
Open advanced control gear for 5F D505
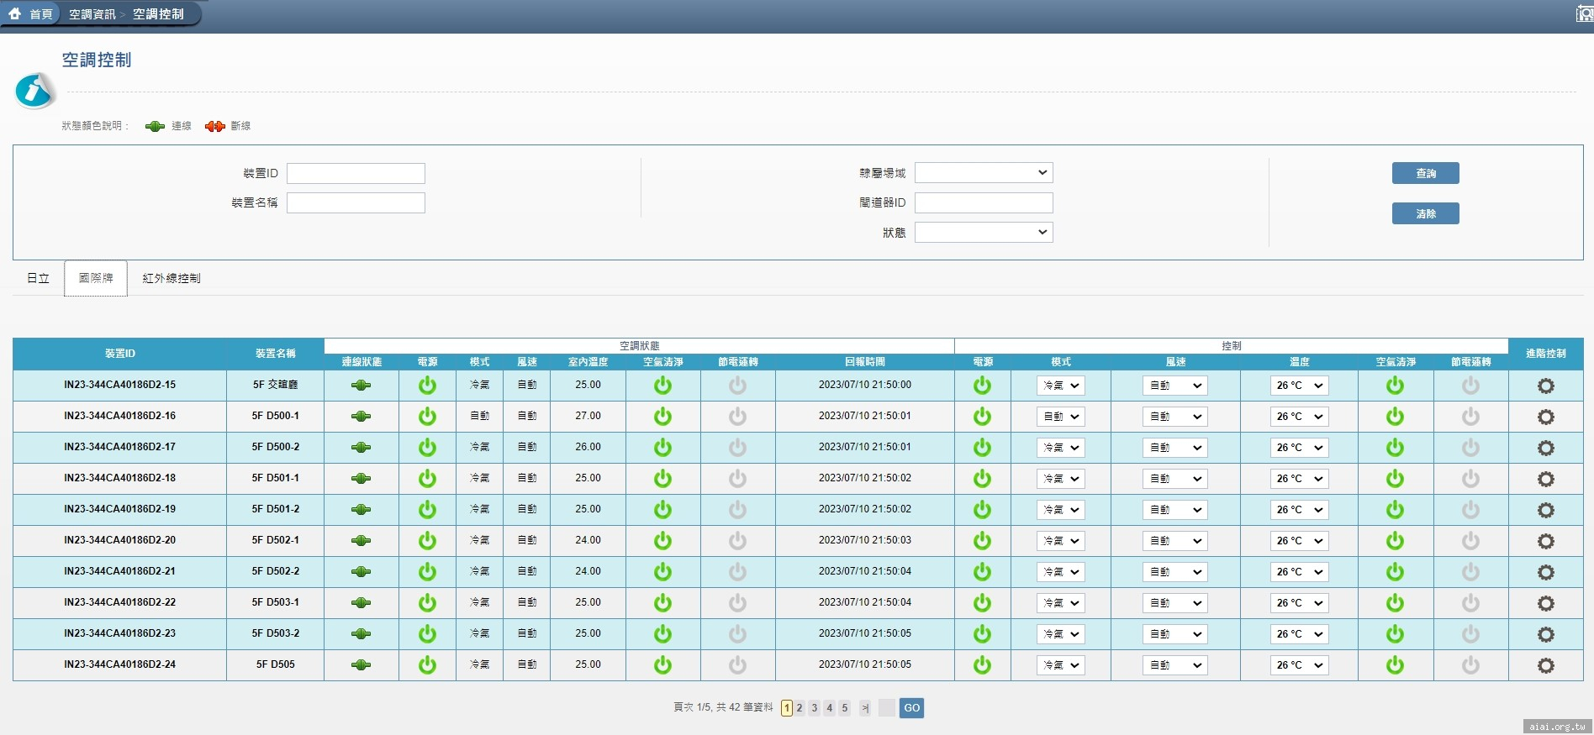(1545, 665)
